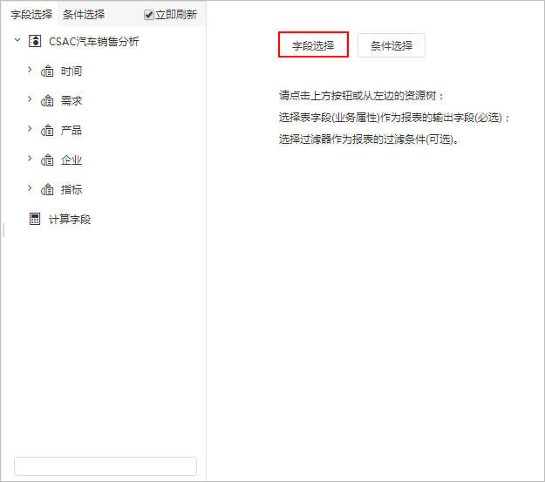Image resolution: width=545 pixels, height=482 pixels.
Task: Click the 条件选择 button in main area
Action: point(392,45)
